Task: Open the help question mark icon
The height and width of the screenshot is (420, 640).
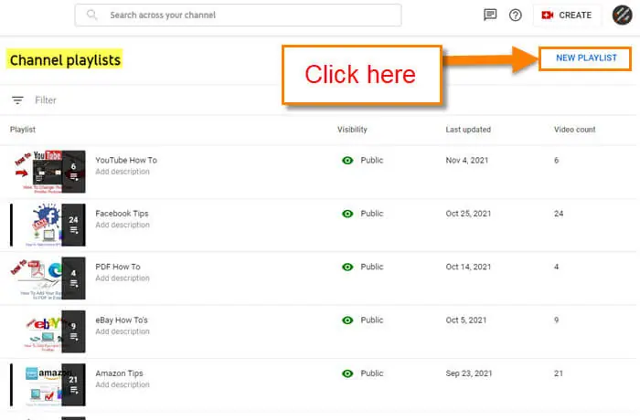Action: tap(515, 16)
